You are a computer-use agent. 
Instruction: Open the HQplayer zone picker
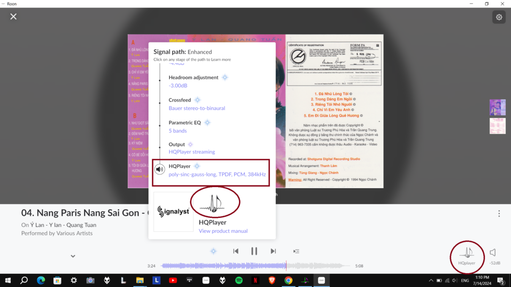(467, 256)
